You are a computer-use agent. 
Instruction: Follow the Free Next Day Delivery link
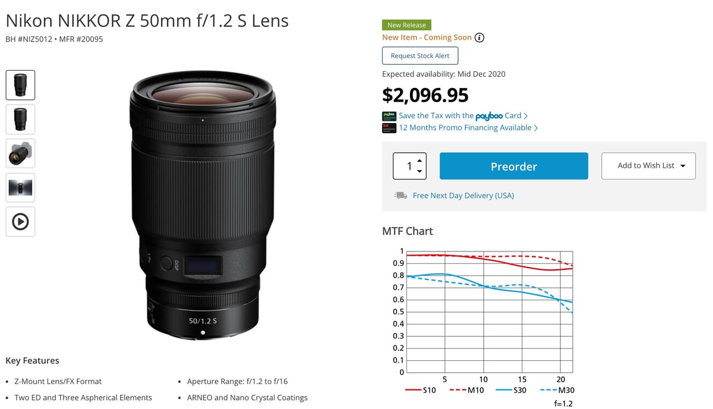(x=463, y=195)
